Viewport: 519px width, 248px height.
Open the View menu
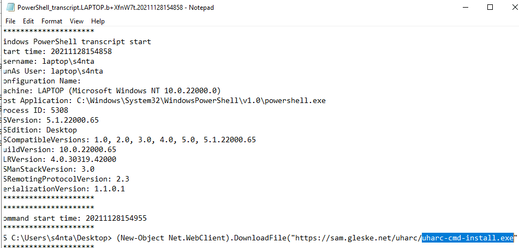point(76,21)
